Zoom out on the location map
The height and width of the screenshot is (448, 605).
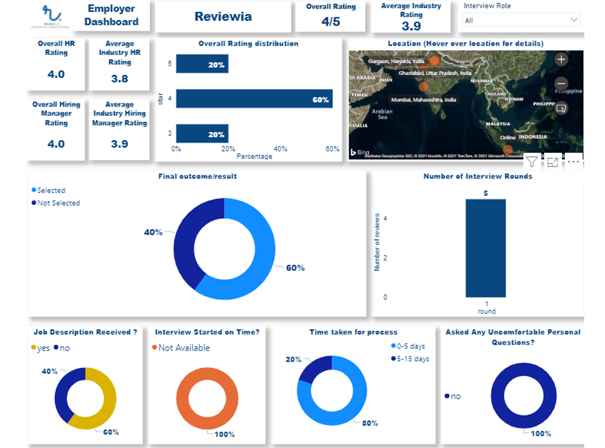coord(561,83)
